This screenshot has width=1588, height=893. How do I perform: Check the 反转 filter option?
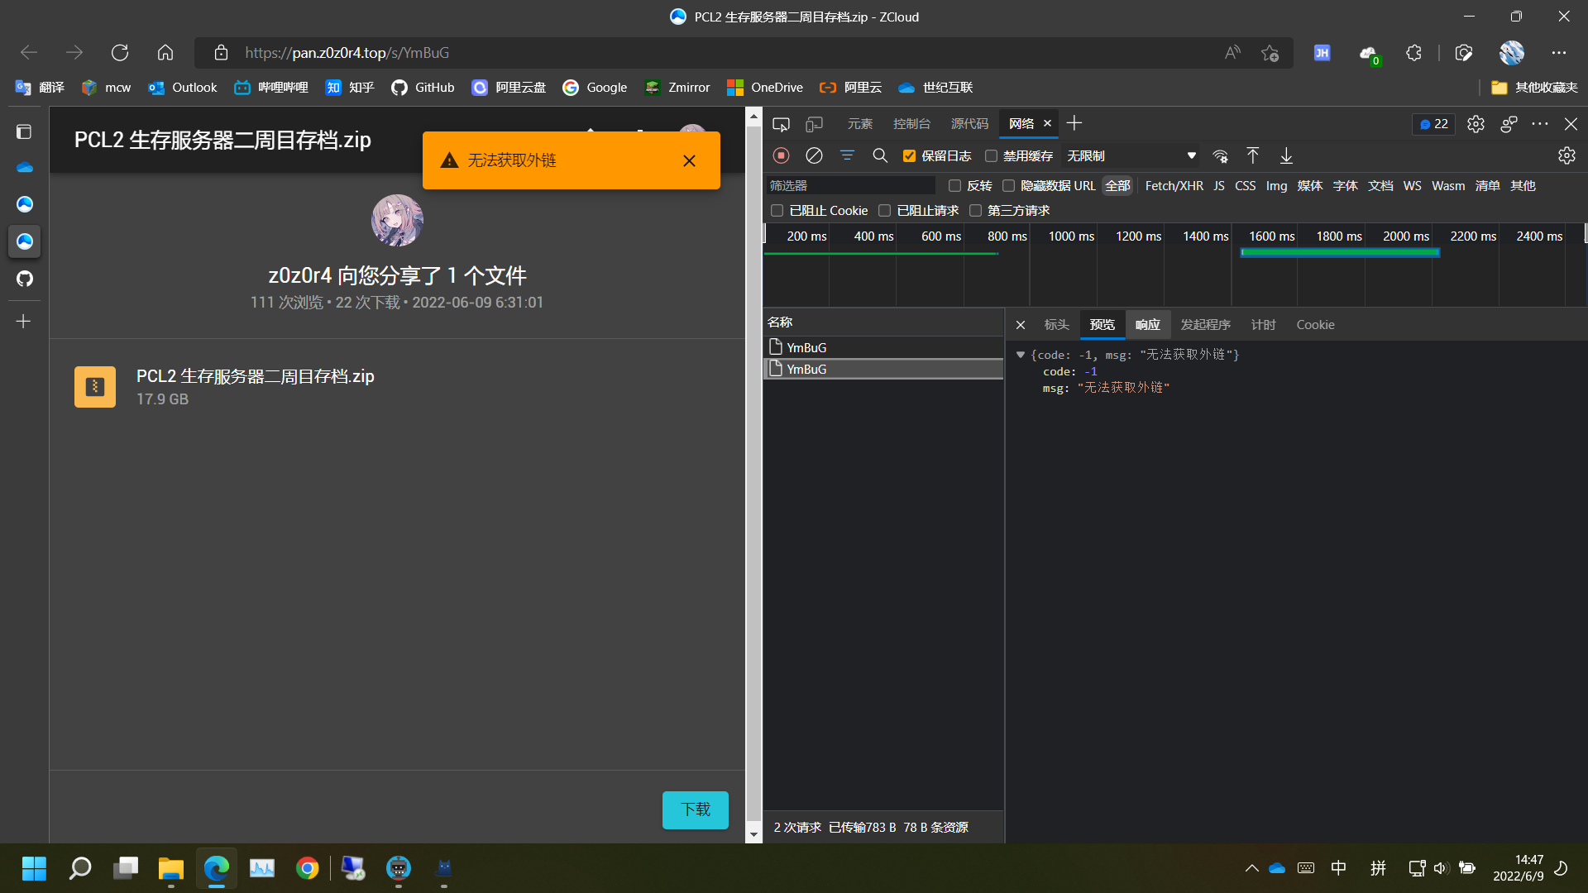(955, 185)
